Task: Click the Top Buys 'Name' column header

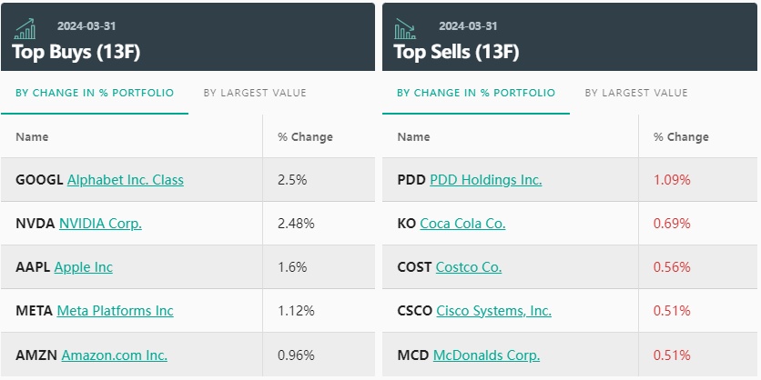Action: (32, 137)
